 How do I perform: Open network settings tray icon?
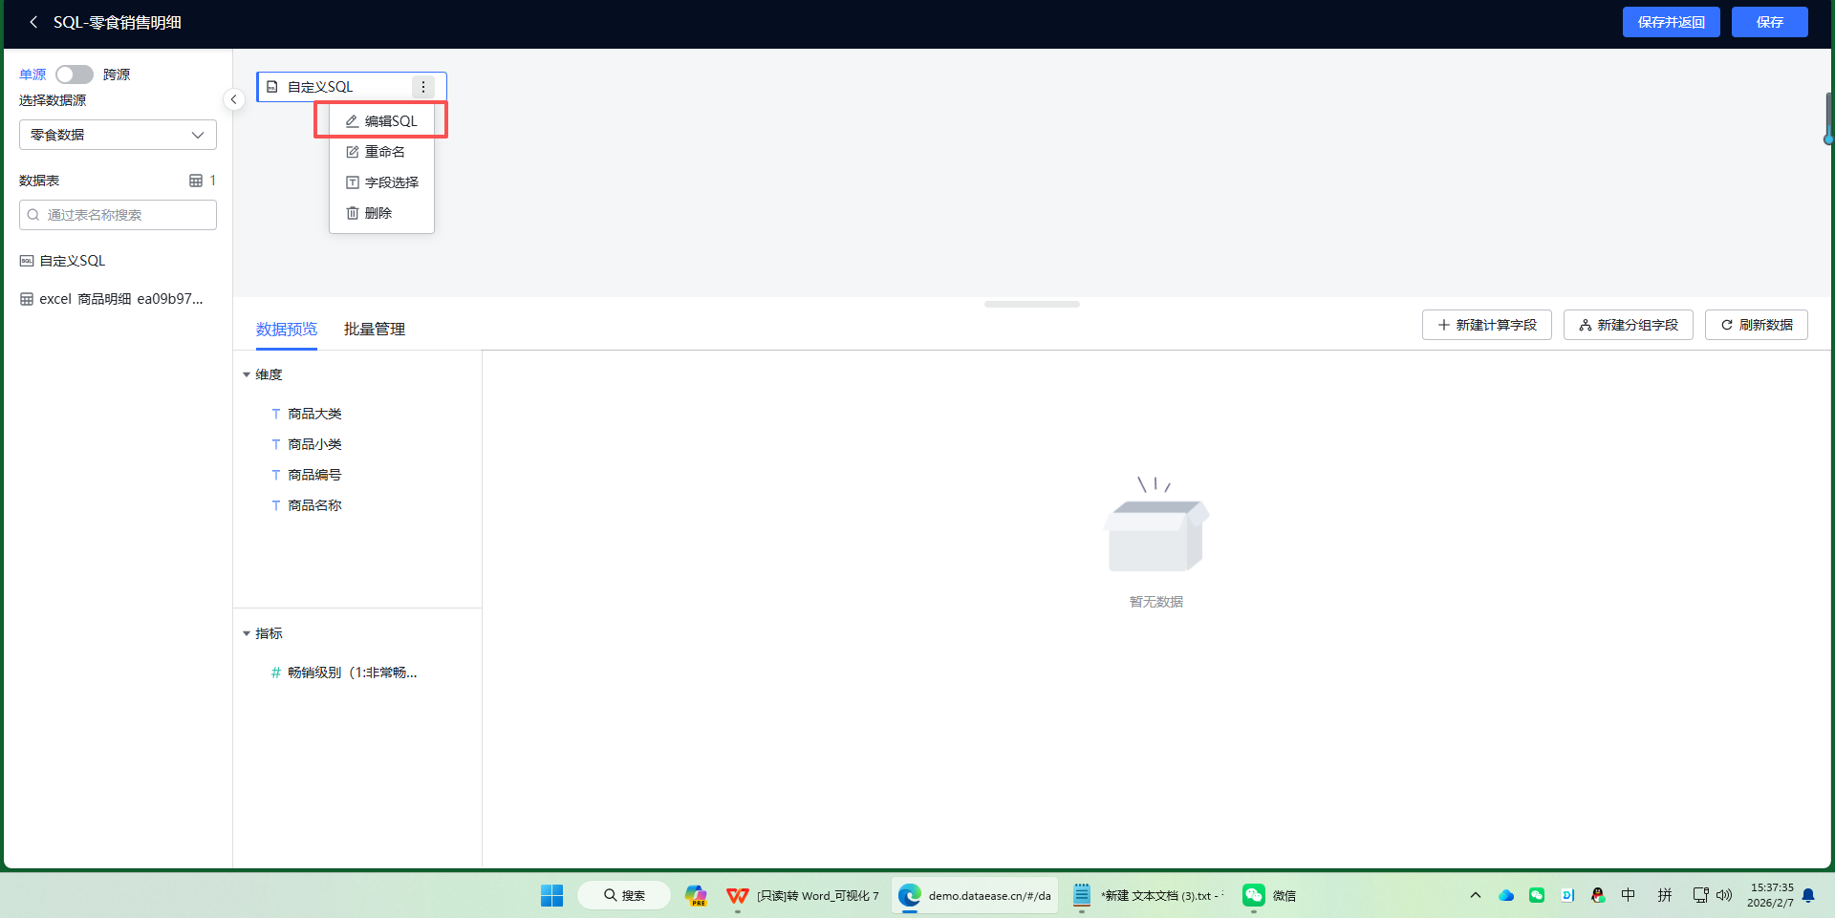pyautogui.click(x=1701, y=895)
